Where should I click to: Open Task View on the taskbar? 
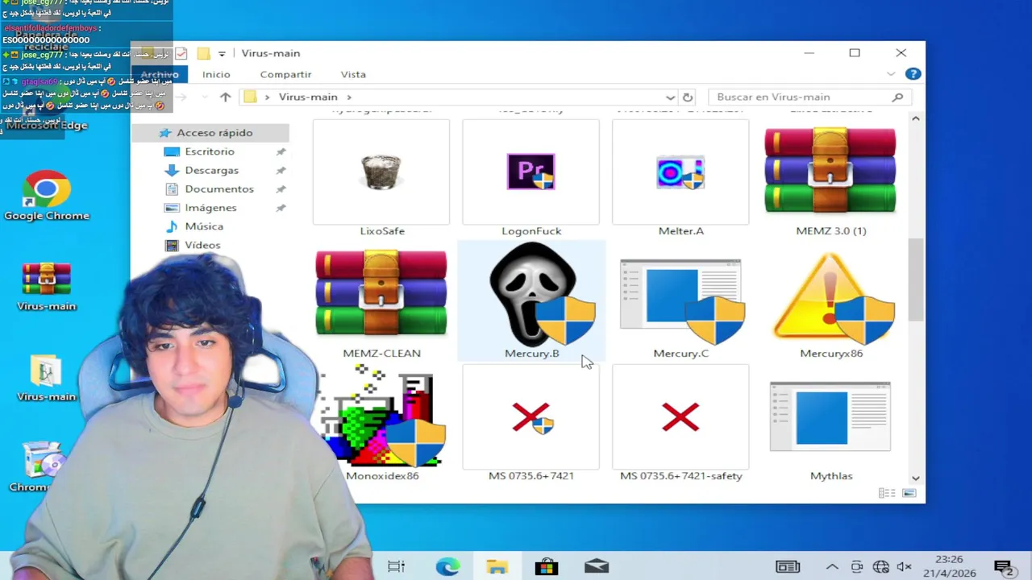397,567
